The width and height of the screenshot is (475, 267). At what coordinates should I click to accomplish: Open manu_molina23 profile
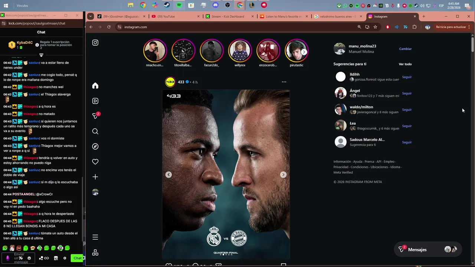[362, 46]
